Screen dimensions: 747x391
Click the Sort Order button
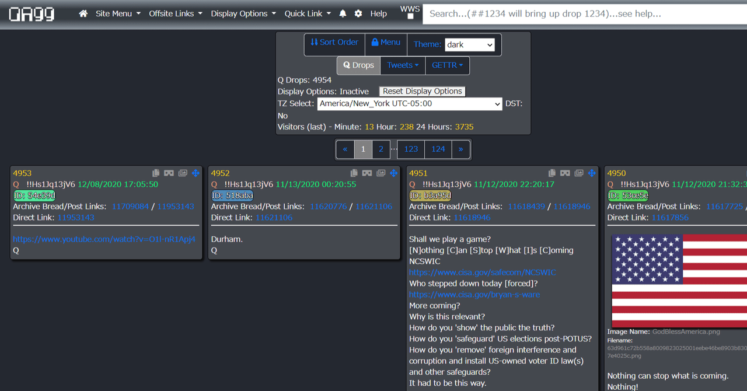tap(334, 43)
